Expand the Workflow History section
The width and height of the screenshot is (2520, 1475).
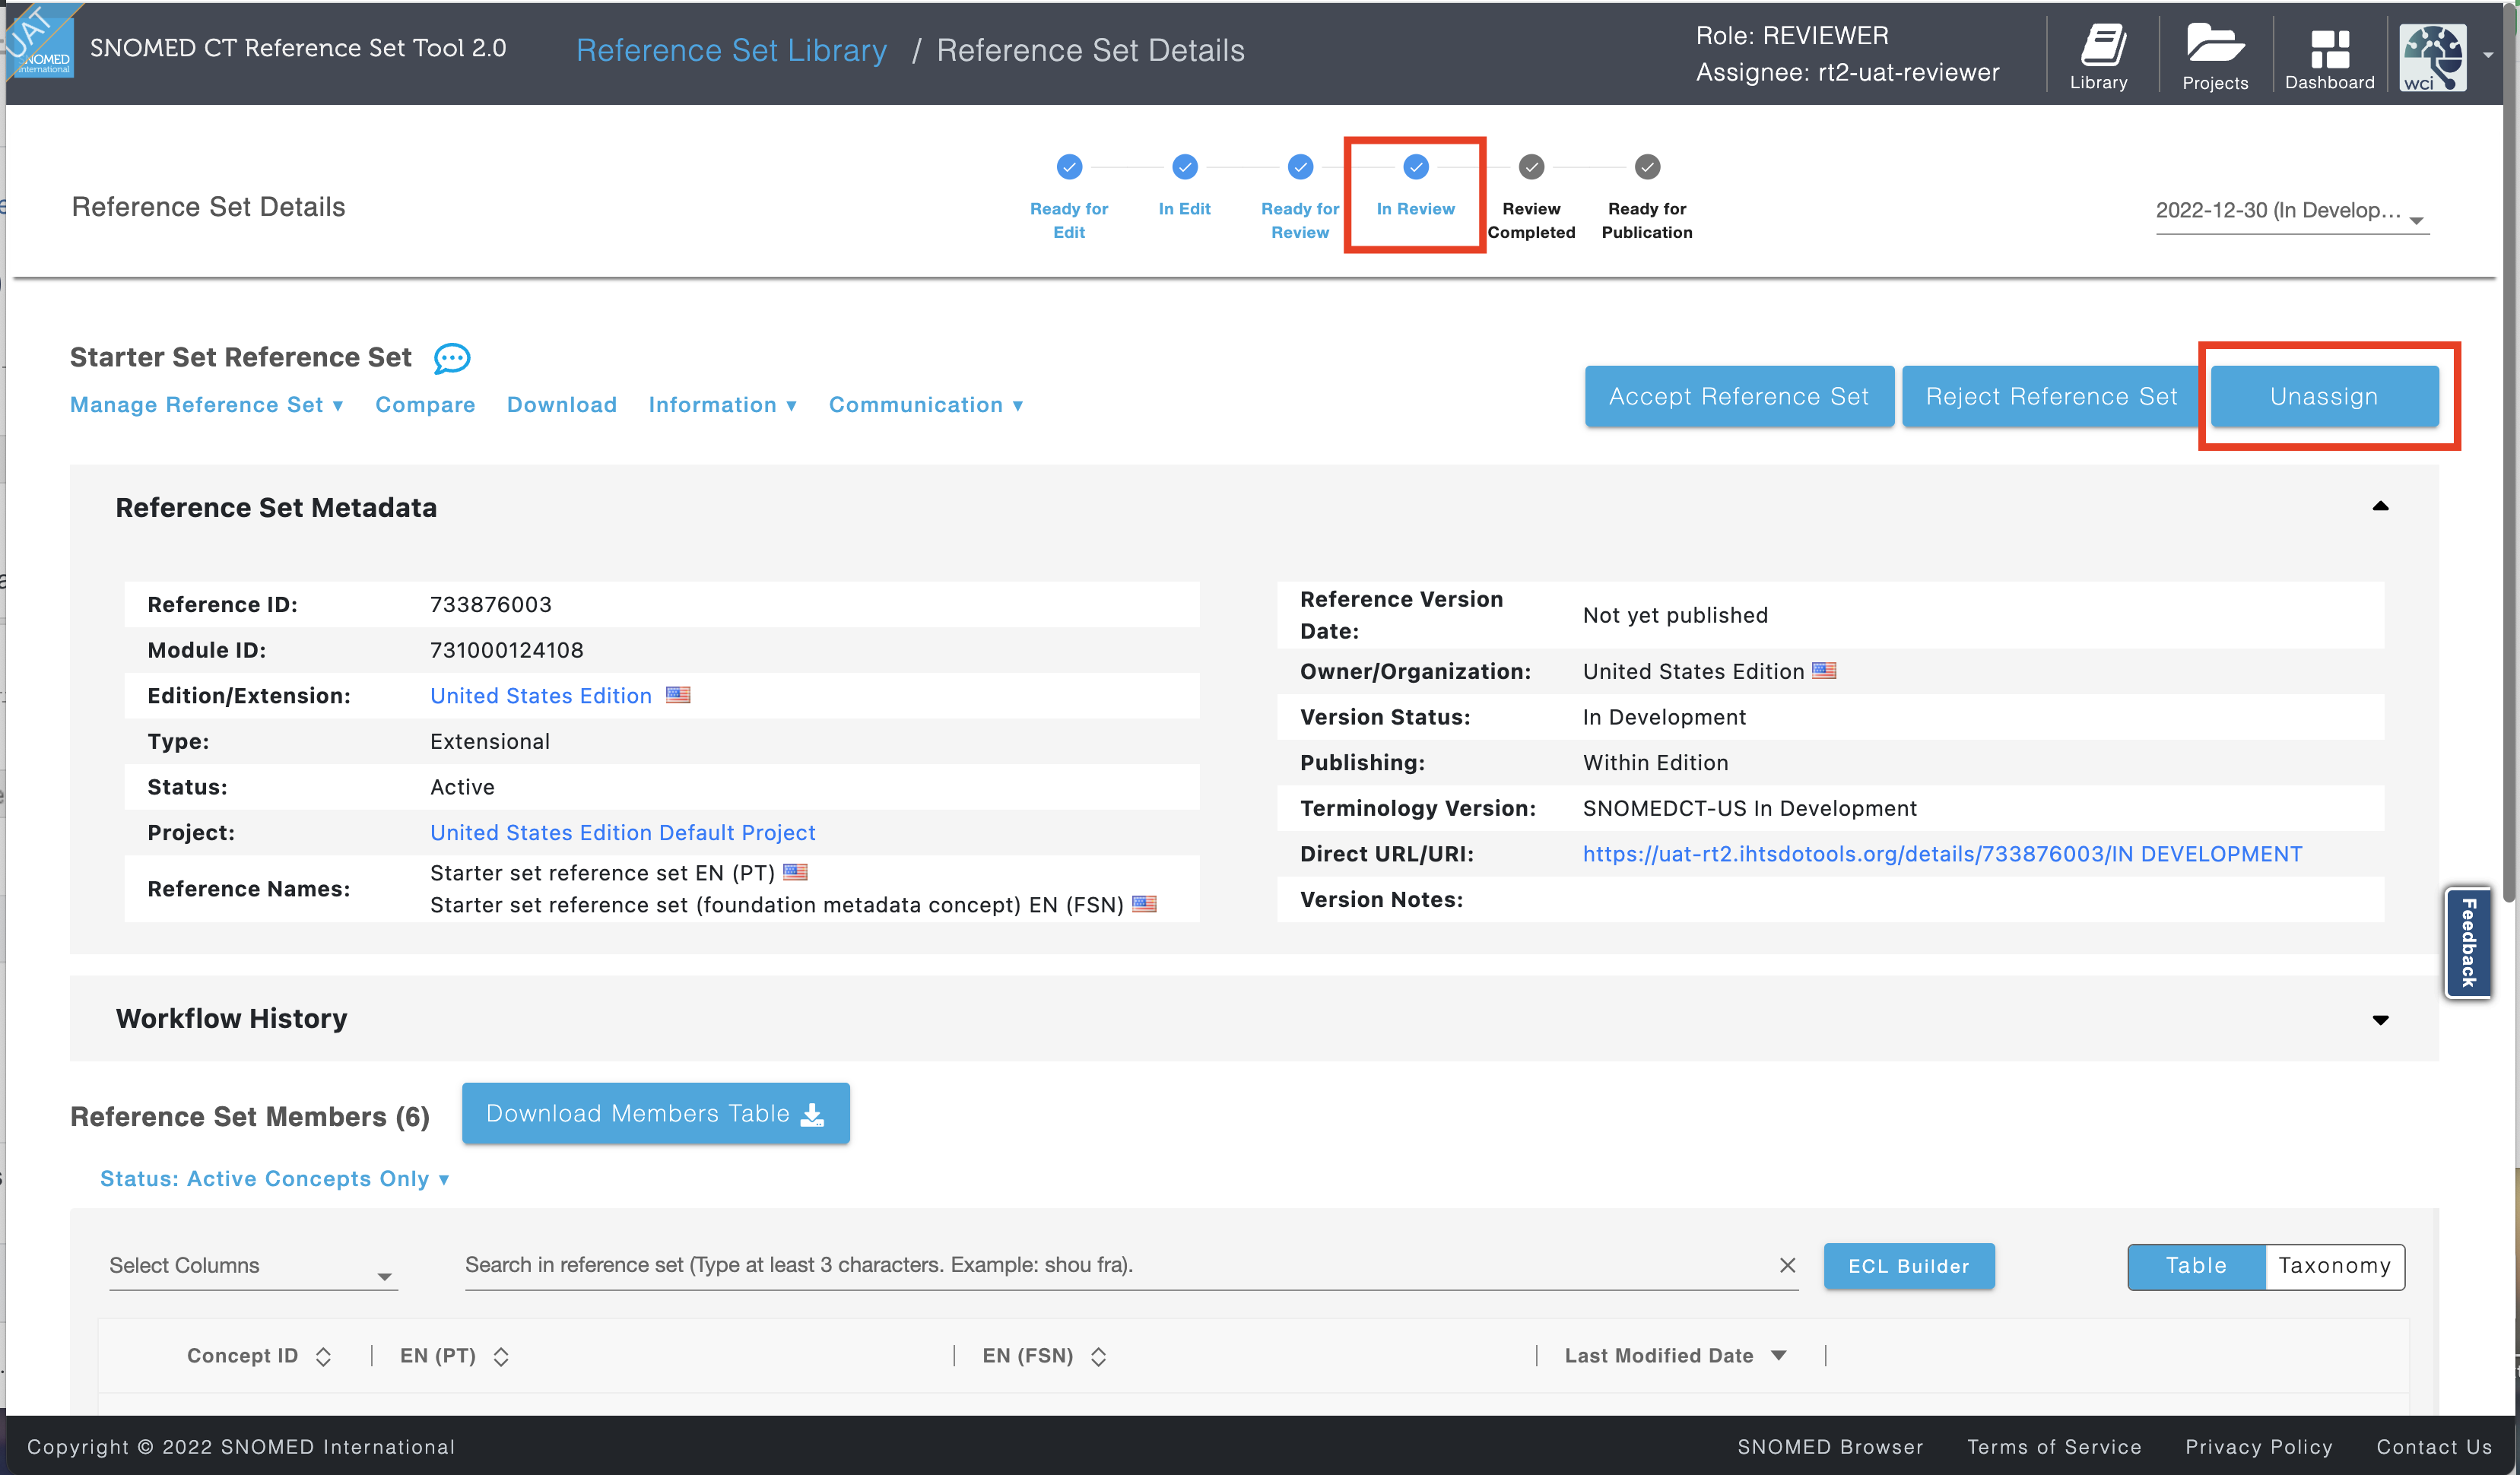click(x=2380, y=1020)
